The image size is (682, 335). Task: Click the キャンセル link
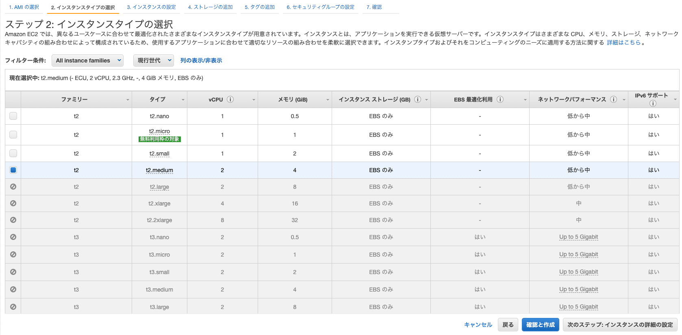(478, 325)
